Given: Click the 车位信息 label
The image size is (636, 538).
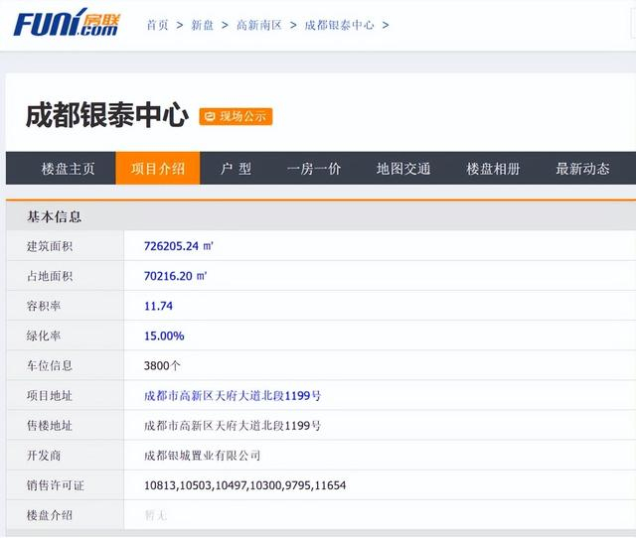Looking at the screenshot, I should click(x=50, y=366).
